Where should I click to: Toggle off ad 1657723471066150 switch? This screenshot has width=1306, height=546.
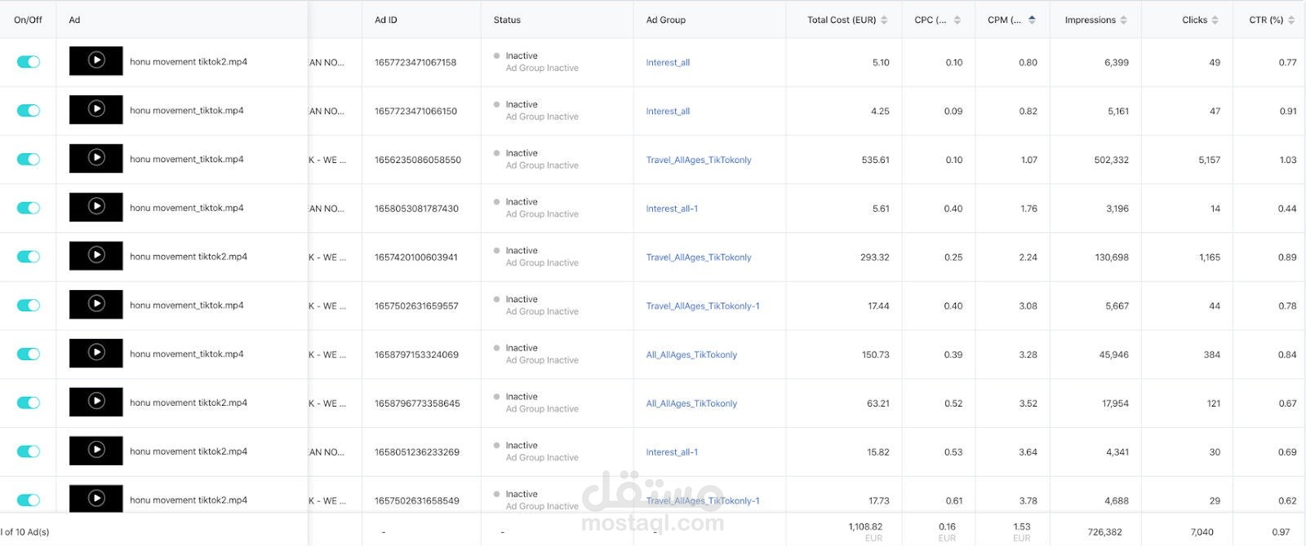tap(29, 111)
